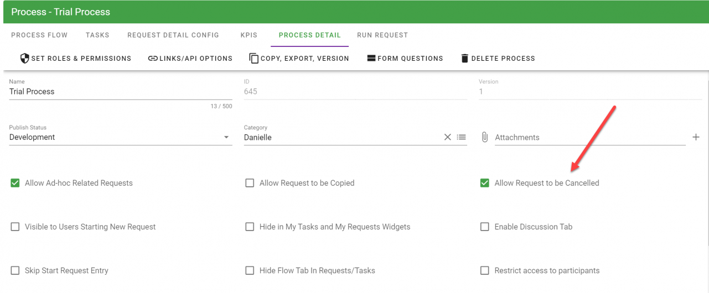Open the Request Detail Config tab
Image resolution: width=709 pixels, height=293 pixels.
click(x=173, y=35)
